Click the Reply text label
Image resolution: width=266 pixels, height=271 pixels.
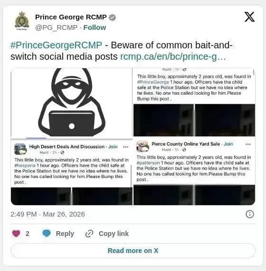pos(65,234)
